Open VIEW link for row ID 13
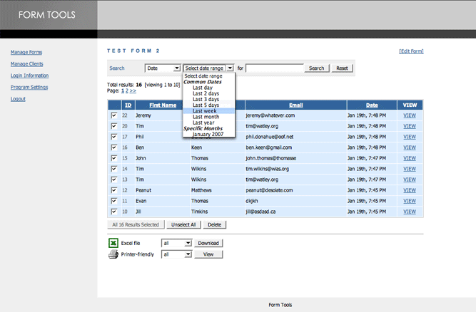This screenshot has height=312, width=476. point(410,180)
